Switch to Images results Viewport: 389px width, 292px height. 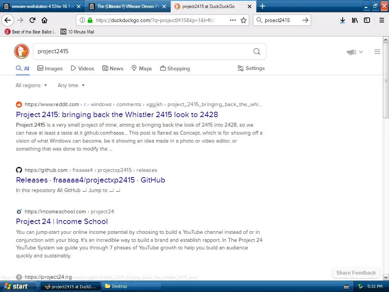click(x=50, y=68)
